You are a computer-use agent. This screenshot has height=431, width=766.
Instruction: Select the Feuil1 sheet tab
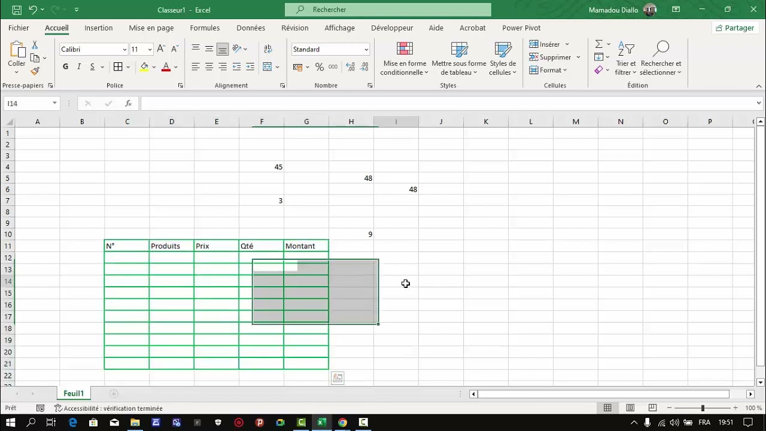click(x=74, y=393)
